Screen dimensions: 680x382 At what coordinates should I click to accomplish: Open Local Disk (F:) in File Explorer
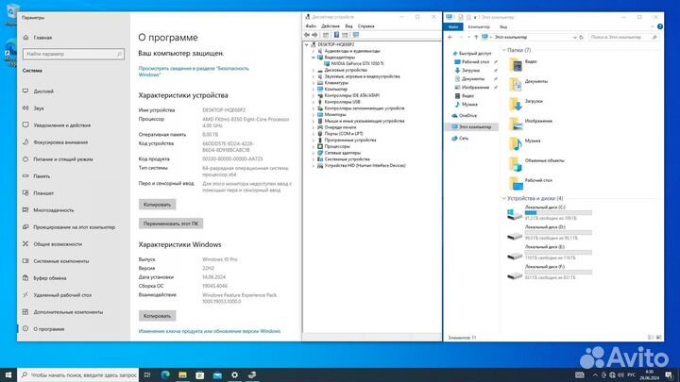pos(550,273)
